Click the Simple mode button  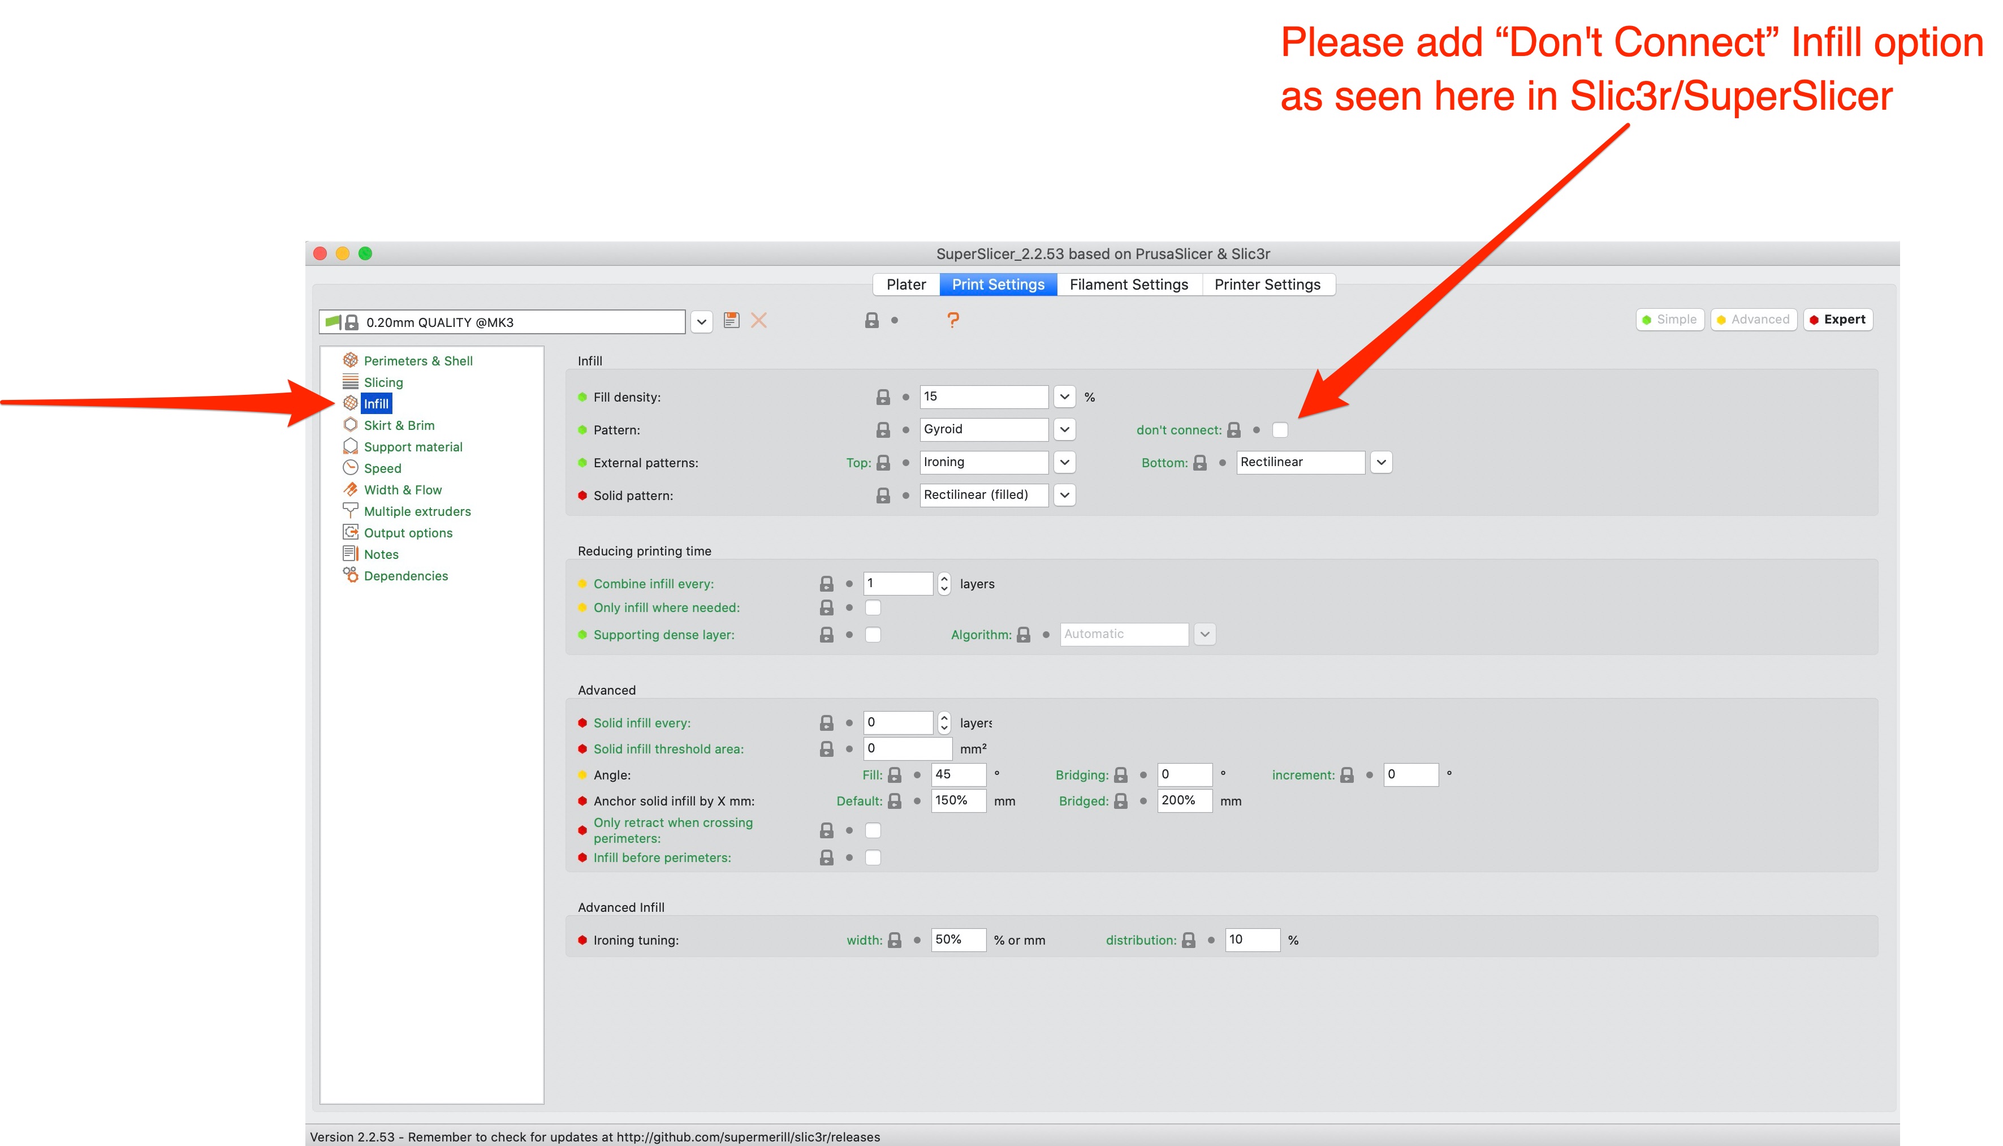[1669, 320]
